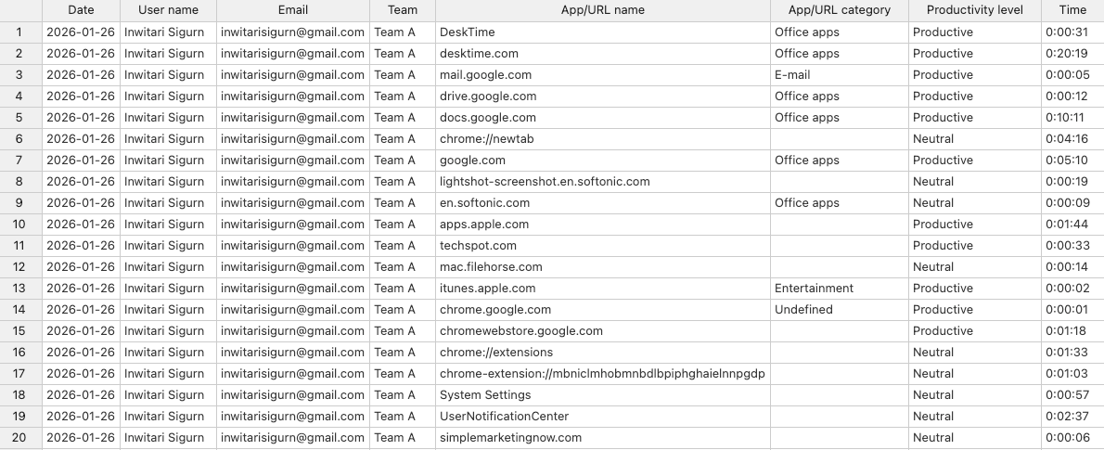Click the 0:00:06 time cell
The height and width of the screenshot is (450, 1104).
pyautogui.click(x=1072, y=438)
